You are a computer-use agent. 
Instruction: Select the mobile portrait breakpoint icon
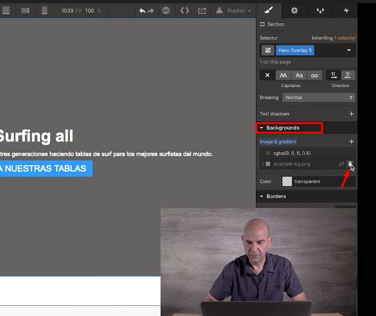(x=44, y=10)
